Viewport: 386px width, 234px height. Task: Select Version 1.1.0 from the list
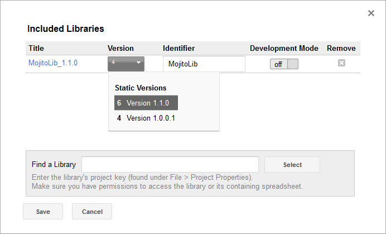pos(146,103)
